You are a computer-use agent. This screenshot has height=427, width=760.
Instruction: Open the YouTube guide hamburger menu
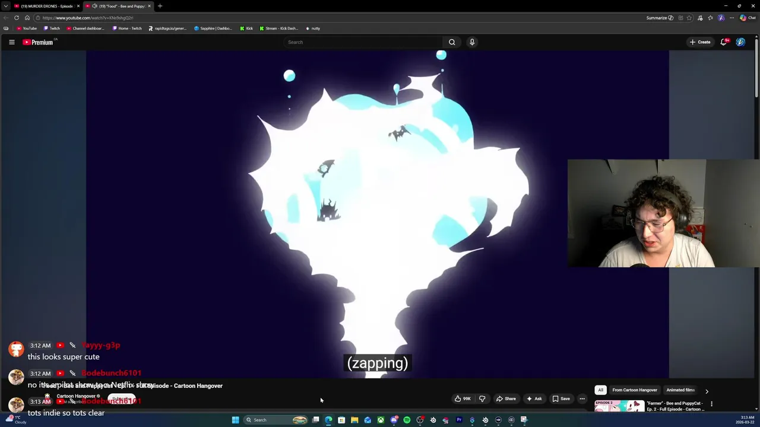click(11, 42)
